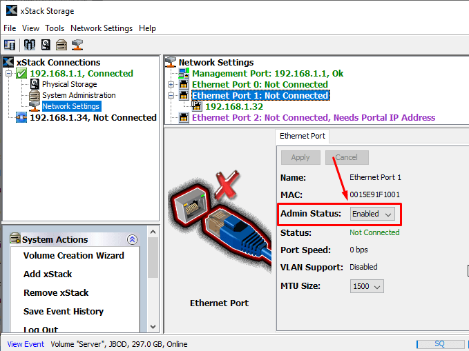The width and height of the screenshot is (469, 351).
Task: Click the System Administration server icon in tree
Action: (35, 95)
